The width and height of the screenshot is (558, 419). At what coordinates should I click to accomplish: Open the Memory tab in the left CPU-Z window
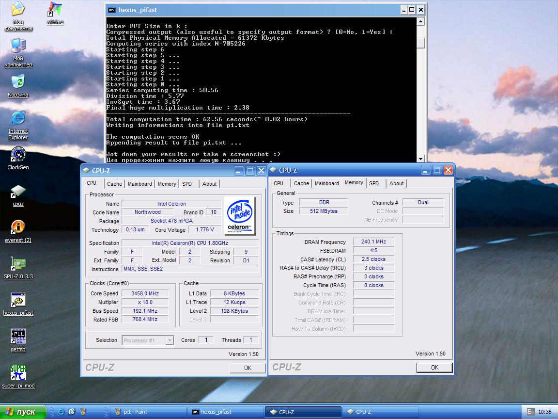point(167,184)
